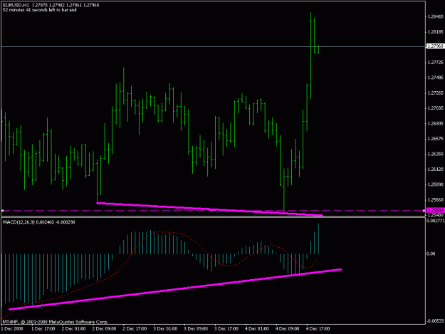
Task: Click the tallest MACD histogram bar at far right
Action: [318, 239]
